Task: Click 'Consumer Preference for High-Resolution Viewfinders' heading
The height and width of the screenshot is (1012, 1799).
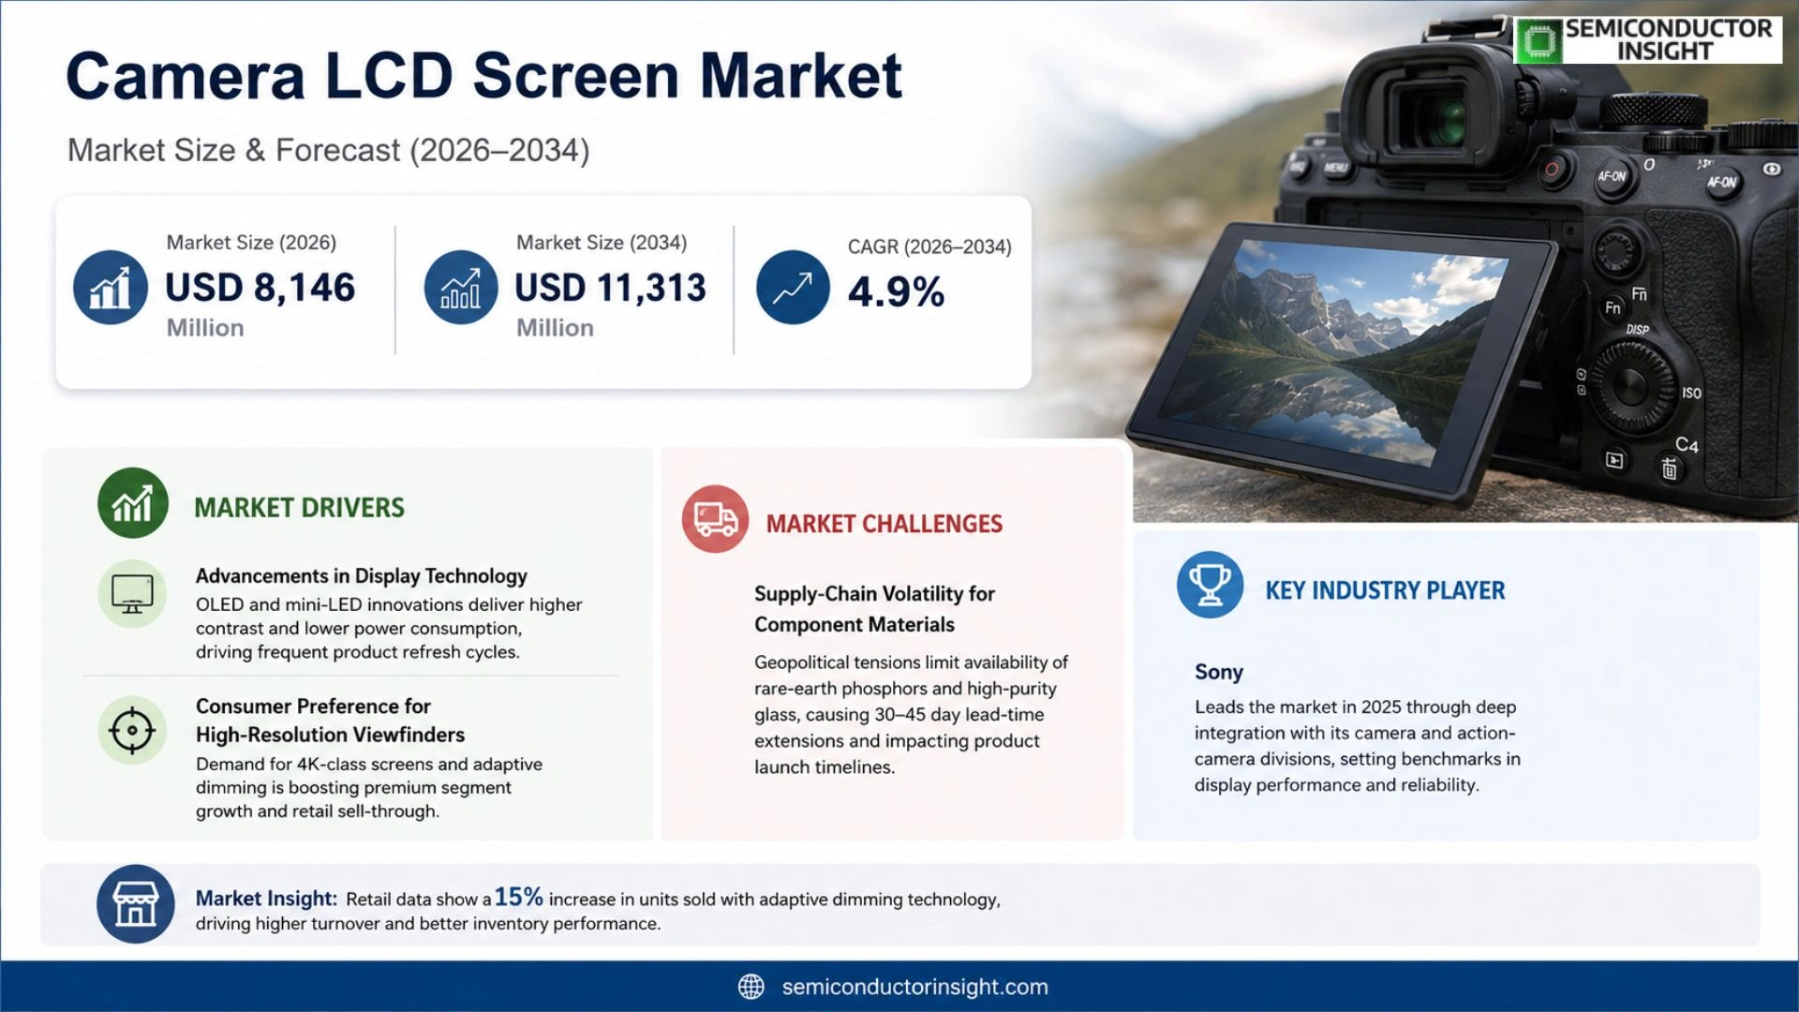Action: click(x=330, y=720)
